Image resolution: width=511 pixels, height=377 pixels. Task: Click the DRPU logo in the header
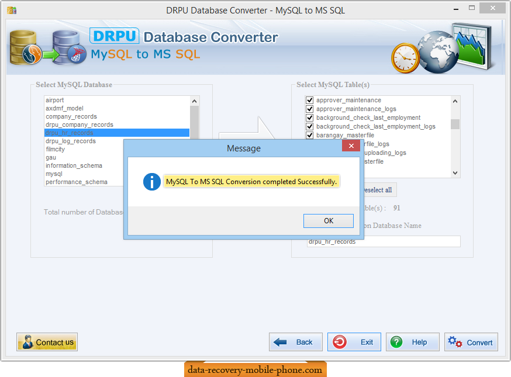(x=115, y=36)
